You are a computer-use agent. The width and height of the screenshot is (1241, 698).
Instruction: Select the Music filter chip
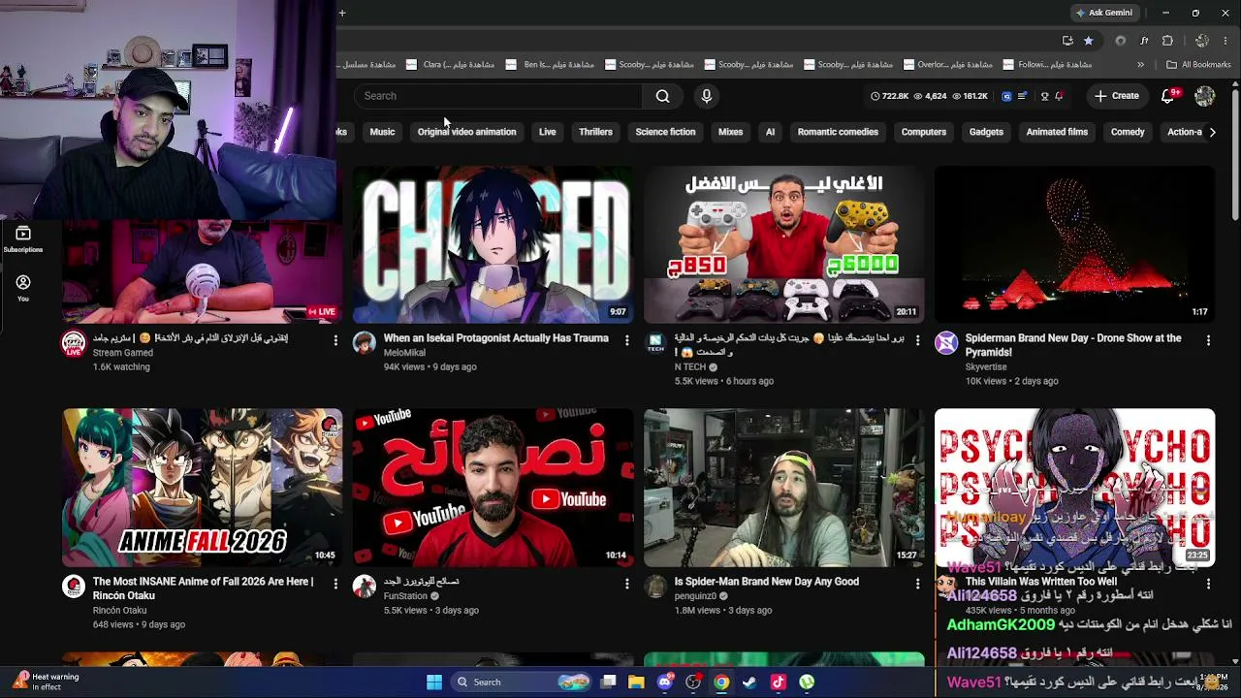[x=382, y=132]
